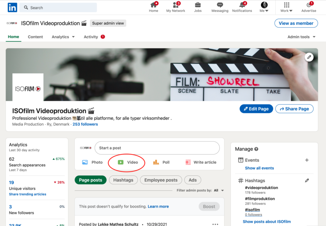Click the Super admin view label

108,23
